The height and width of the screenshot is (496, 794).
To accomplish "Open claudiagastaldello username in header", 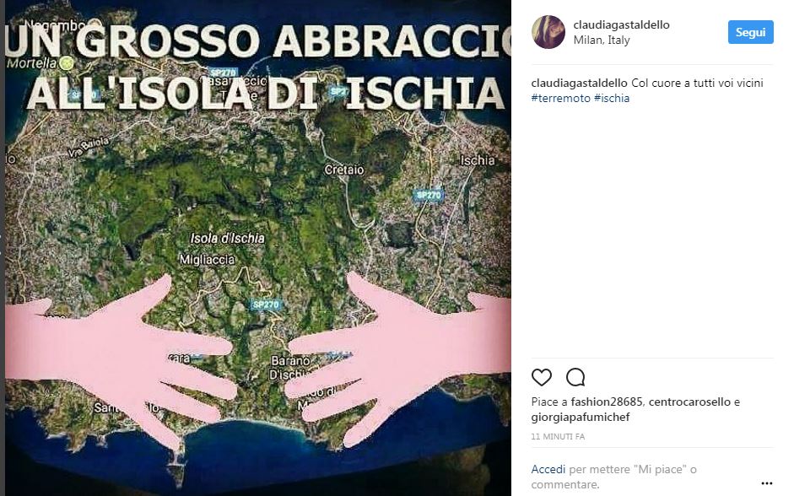I will click(x=621, y=24).
